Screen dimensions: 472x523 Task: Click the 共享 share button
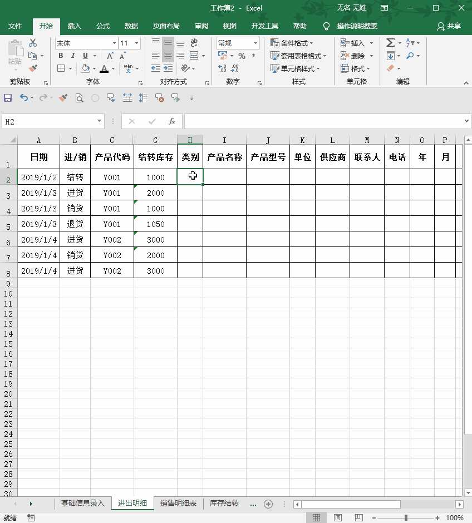point(449,26)
